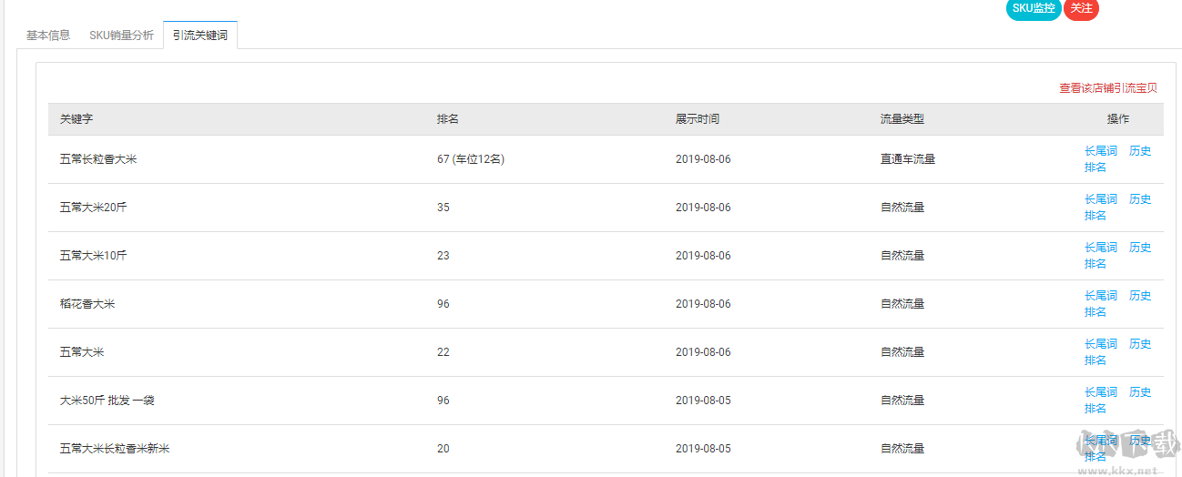Click 长尾词 for 五常长粒香大米
Viewport: 1182px width, 477px height.
point(1100,151)
